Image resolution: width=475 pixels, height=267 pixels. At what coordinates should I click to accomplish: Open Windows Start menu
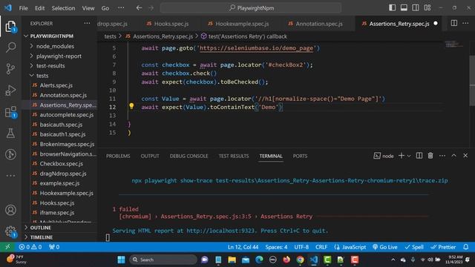point(121,260)
